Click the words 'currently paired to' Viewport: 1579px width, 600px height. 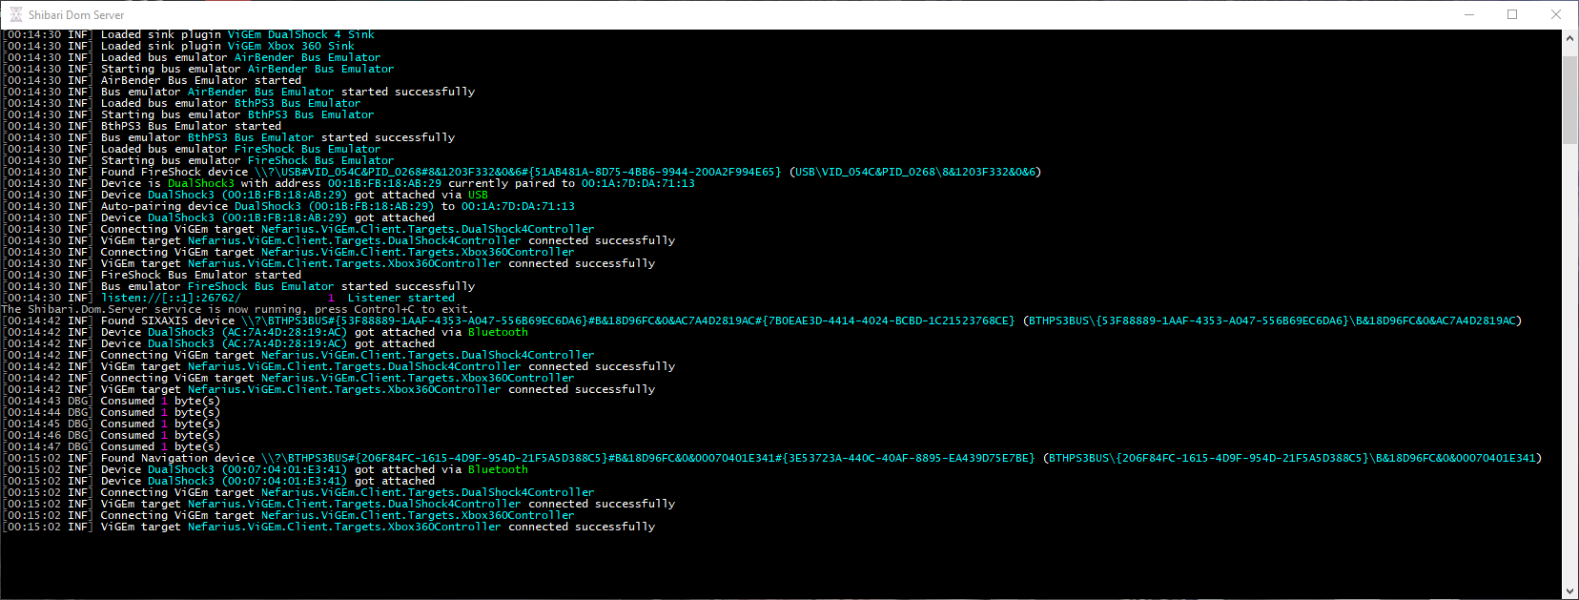pos(511,183)
